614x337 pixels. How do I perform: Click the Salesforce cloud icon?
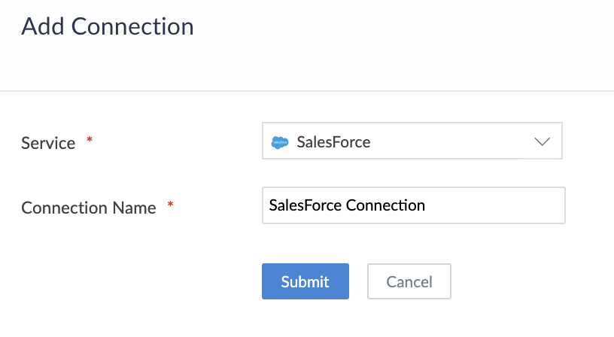[280, 141]
